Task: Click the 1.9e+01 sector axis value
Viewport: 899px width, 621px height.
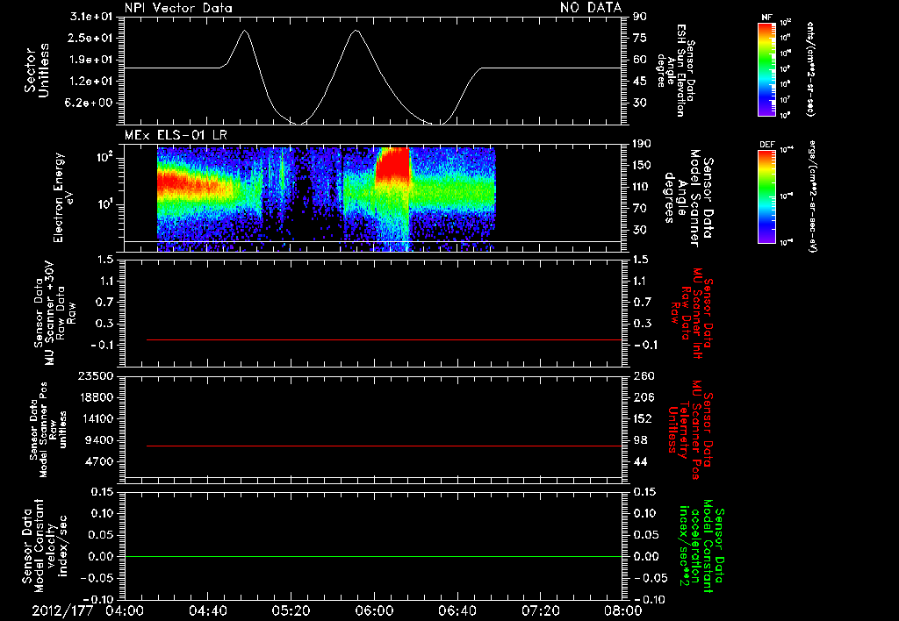Action: 91,60
